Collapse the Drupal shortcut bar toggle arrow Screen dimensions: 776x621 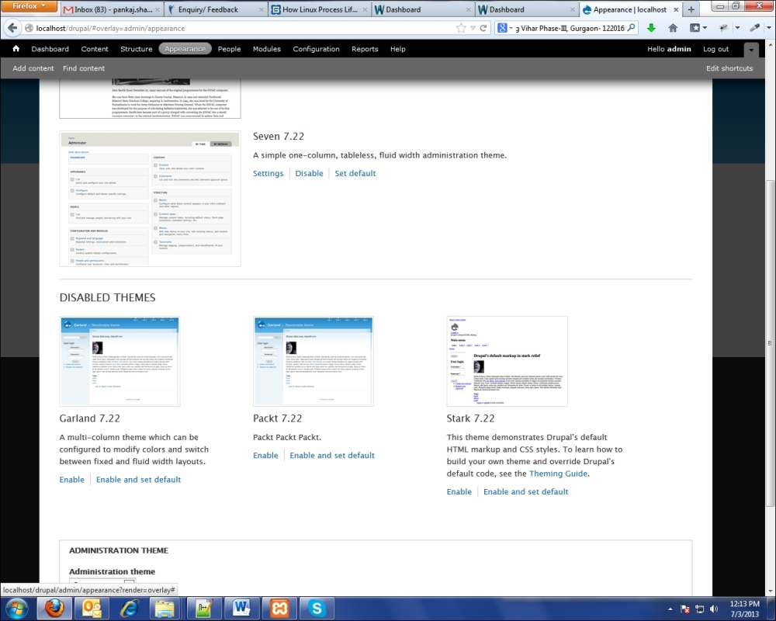coord(751,49)
